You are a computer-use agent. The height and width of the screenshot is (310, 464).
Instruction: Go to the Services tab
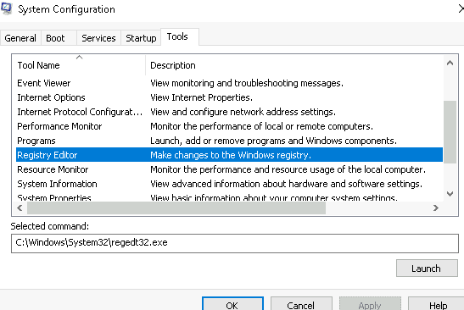coord(98,38)
